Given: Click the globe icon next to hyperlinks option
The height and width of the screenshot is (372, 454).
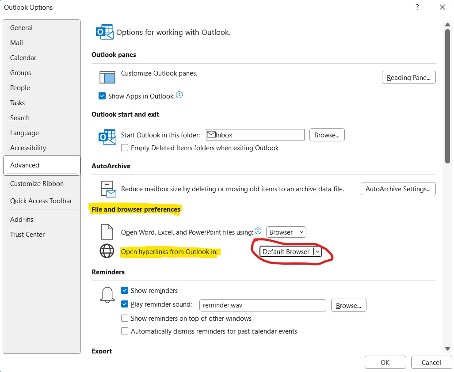Looking at the screenshot, I should click(107, 251).
